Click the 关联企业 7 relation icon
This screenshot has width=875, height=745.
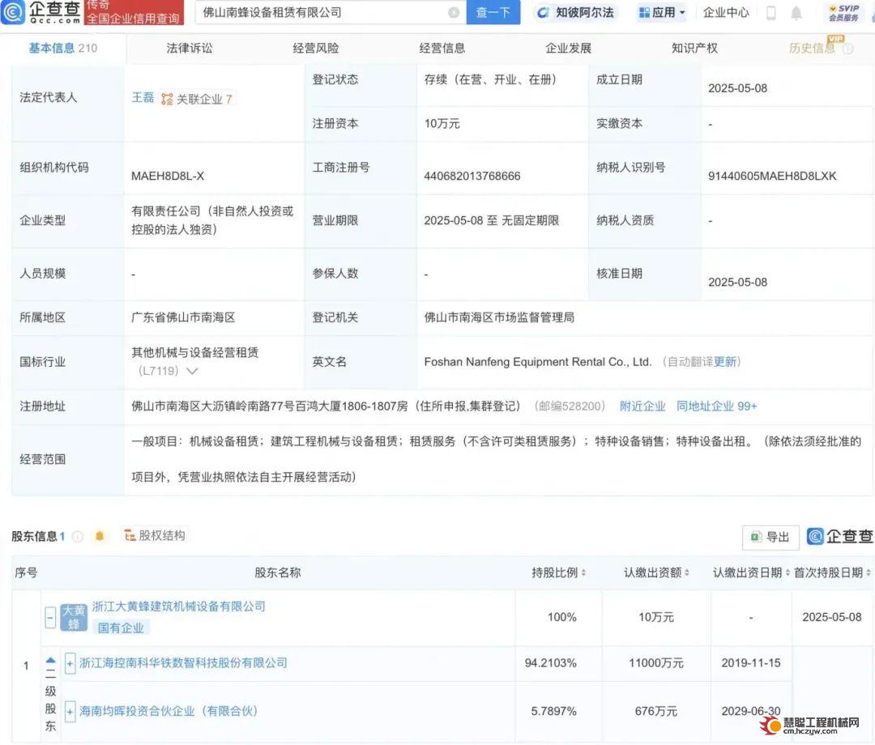tap(196, 99)
